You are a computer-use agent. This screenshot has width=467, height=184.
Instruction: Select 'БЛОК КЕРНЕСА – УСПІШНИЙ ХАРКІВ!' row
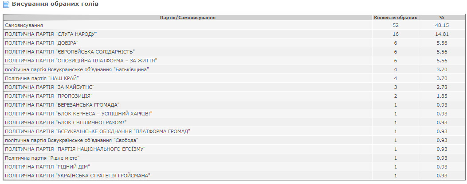(x=234, y=113)
